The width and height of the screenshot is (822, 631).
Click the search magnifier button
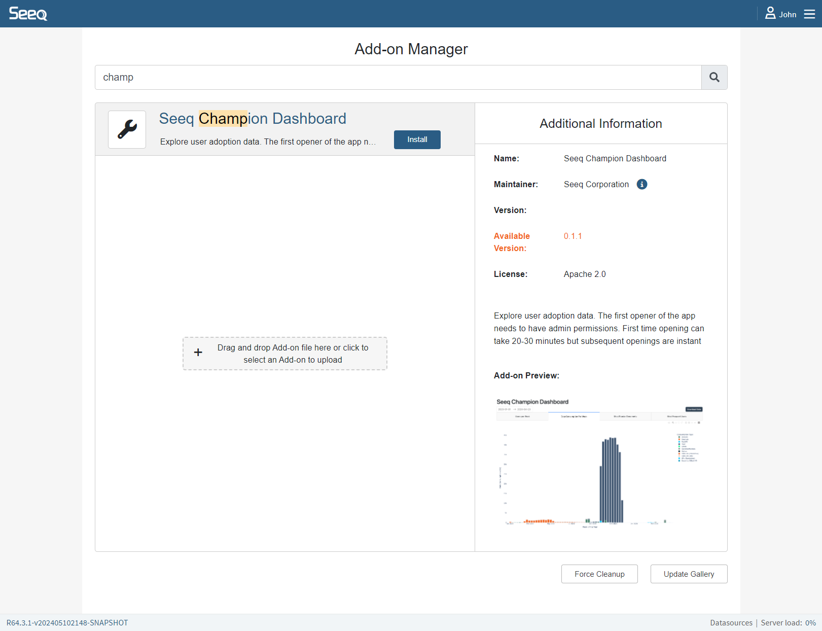(x=714, y=77)
